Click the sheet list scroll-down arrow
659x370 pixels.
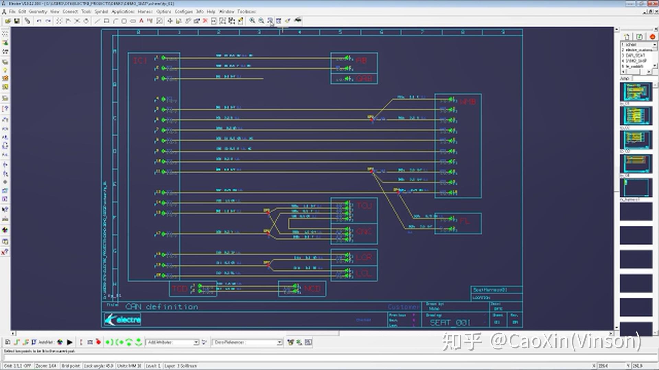click(x=655, y=65)
